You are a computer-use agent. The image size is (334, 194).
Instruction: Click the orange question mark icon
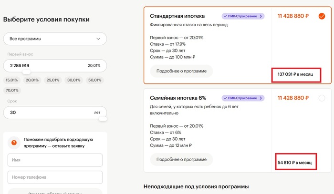pos(14,143)
